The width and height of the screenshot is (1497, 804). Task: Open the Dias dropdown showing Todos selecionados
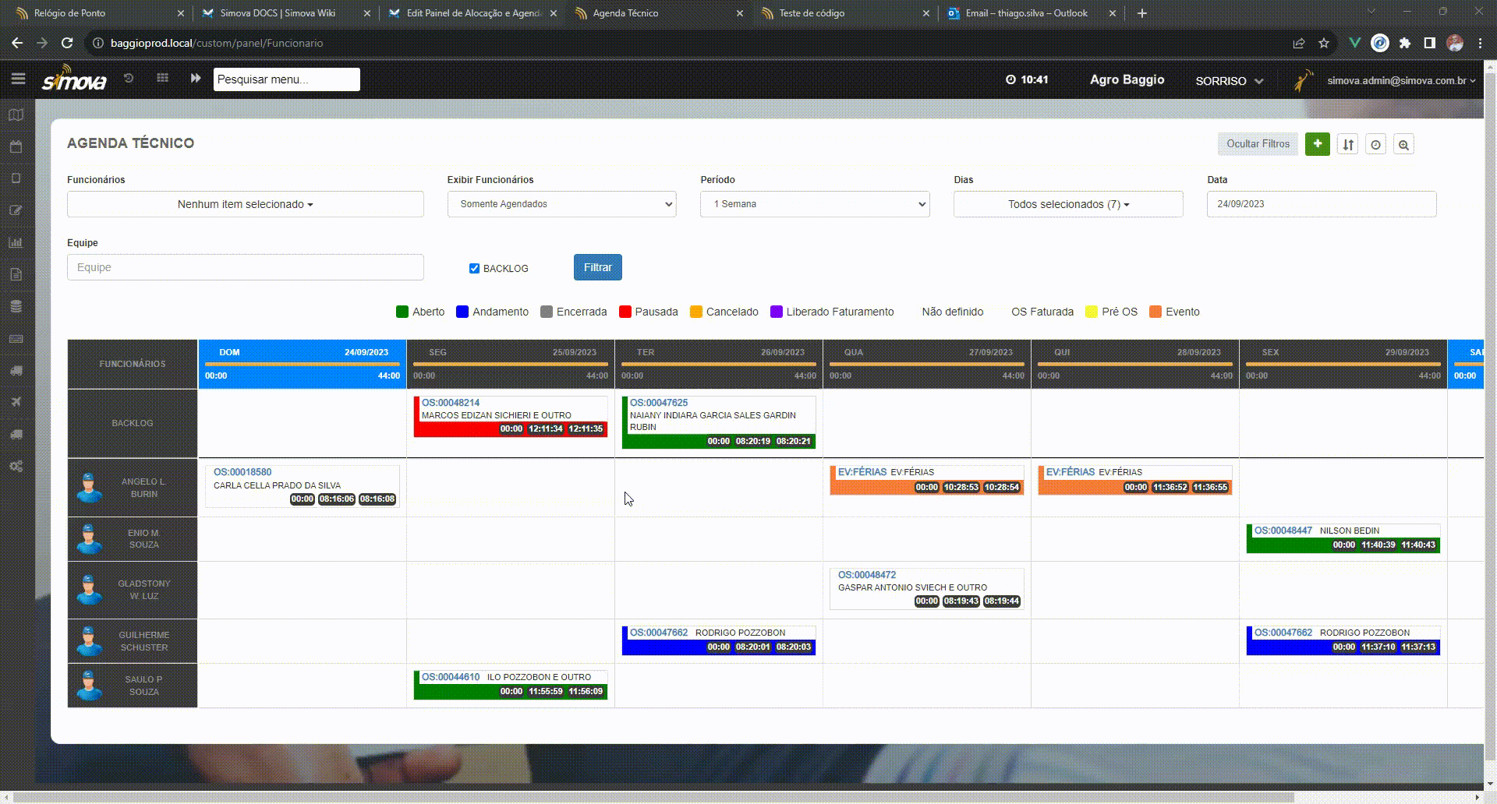coord(1067,204)
